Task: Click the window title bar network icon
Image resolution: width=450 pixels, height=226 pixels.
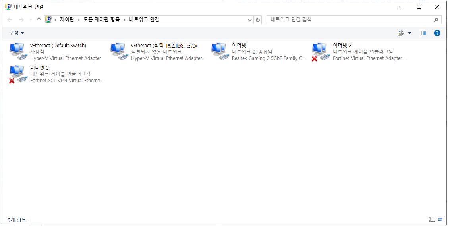Action: click(x=8, y=7)
